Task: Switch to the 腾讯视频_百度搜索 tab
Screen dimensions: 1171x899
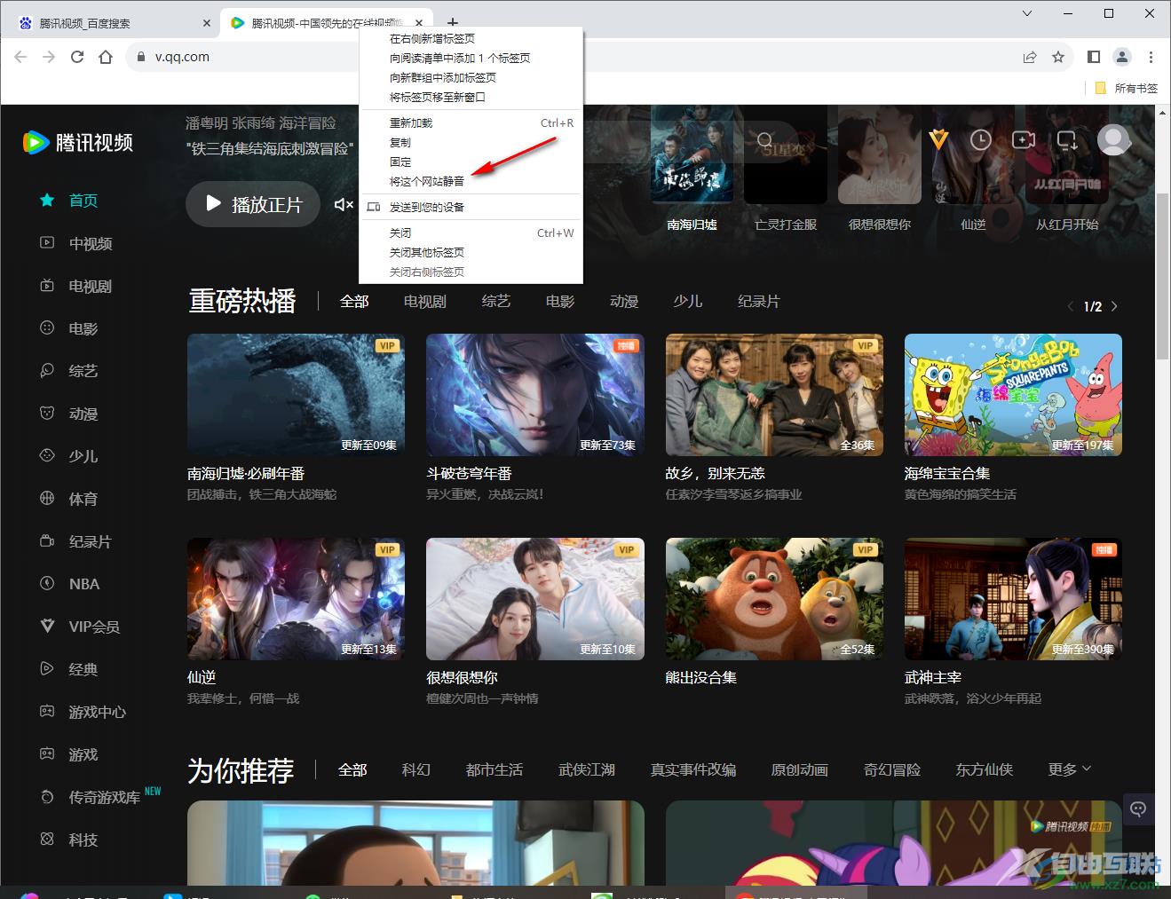Action: [x=113, y=23]
